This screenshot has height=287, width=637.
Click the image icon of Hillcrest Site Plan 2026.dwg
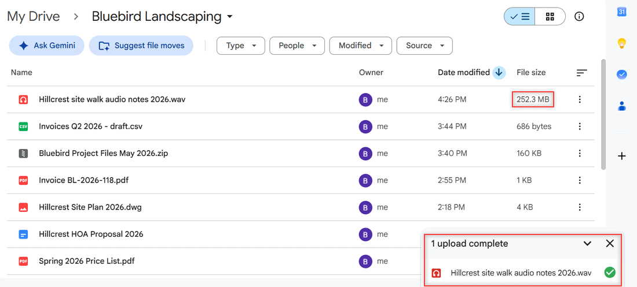(x=23, y=207)
